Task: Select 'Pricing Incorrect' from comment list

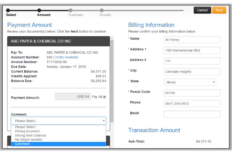Action: point(27,131)
